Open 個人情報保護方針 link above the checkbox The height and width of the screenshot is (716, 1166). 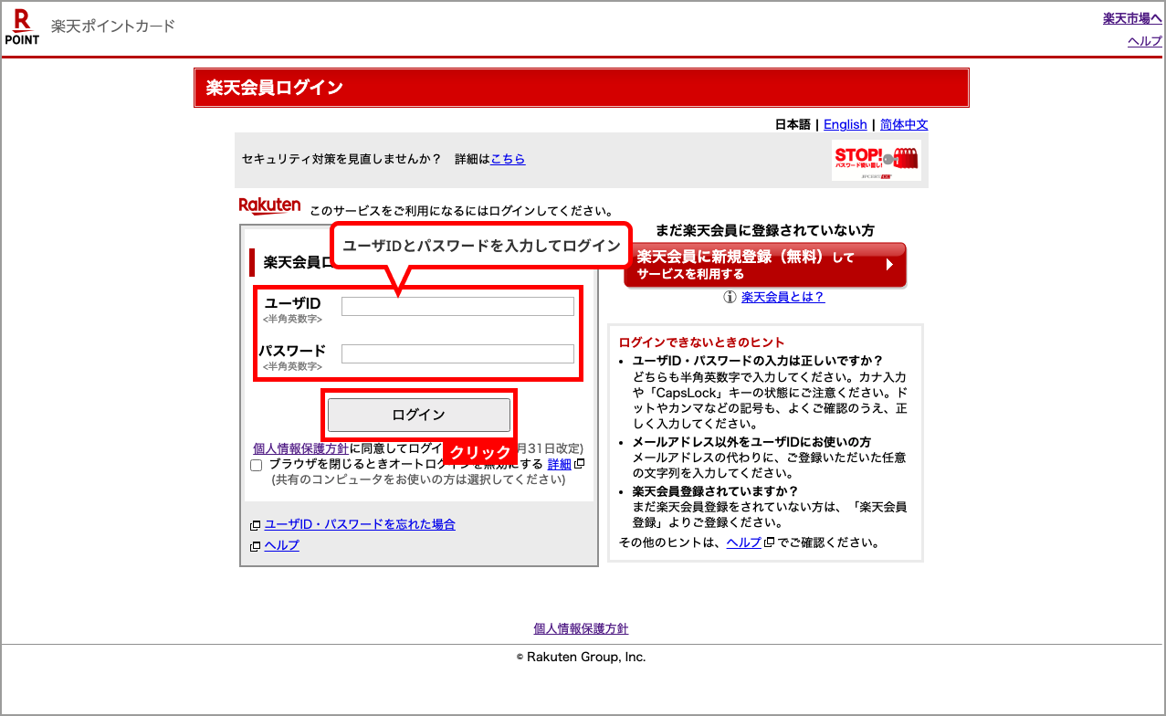(x=300, y=448)
